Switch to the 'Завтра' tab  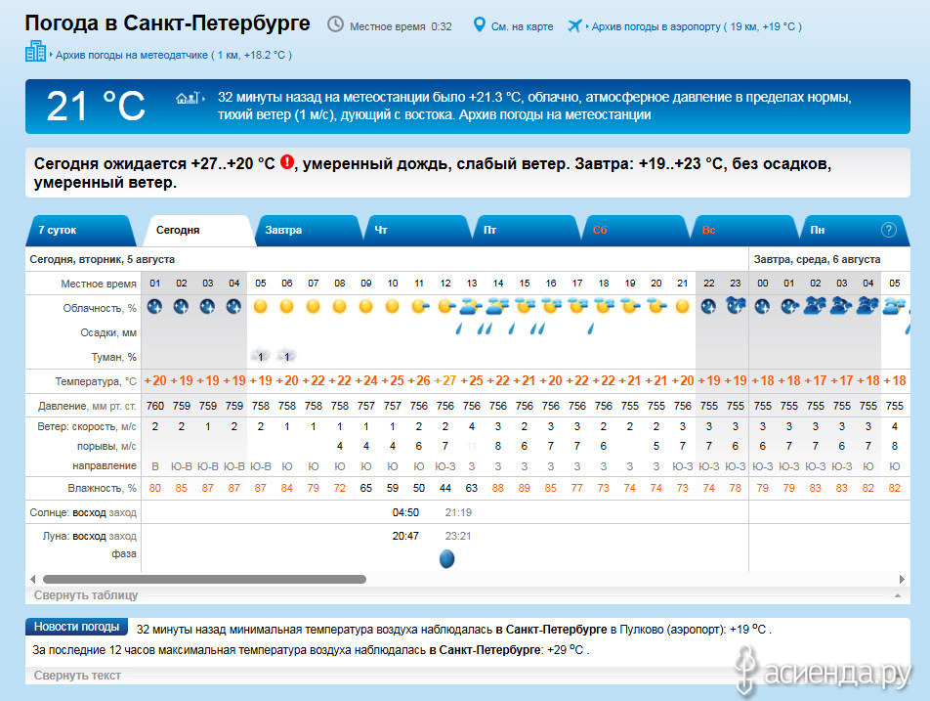[x=307, y=231]
